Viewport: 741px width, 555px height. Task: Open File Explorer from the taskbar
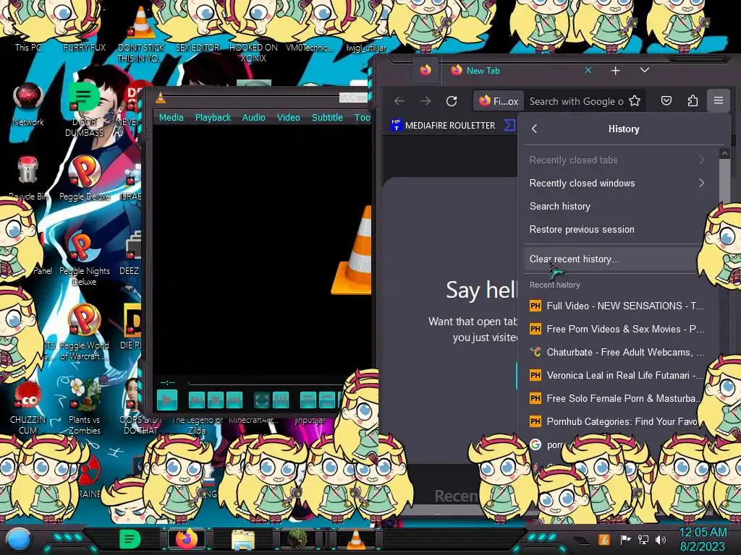tap(243, 541)
